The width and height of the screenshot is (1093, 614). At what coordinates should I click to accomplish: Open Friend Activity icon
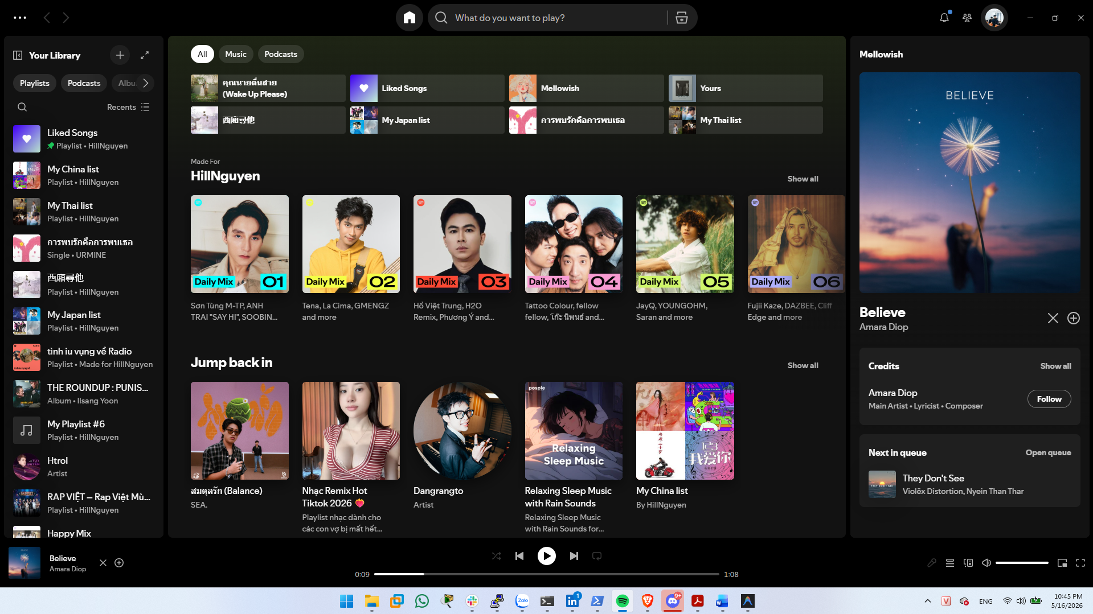tap(967, 18)
